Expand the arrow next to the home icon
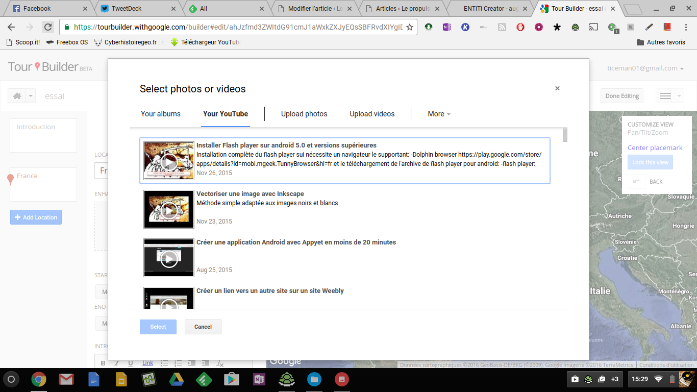The image size is (697, 392). pos(31,96)
